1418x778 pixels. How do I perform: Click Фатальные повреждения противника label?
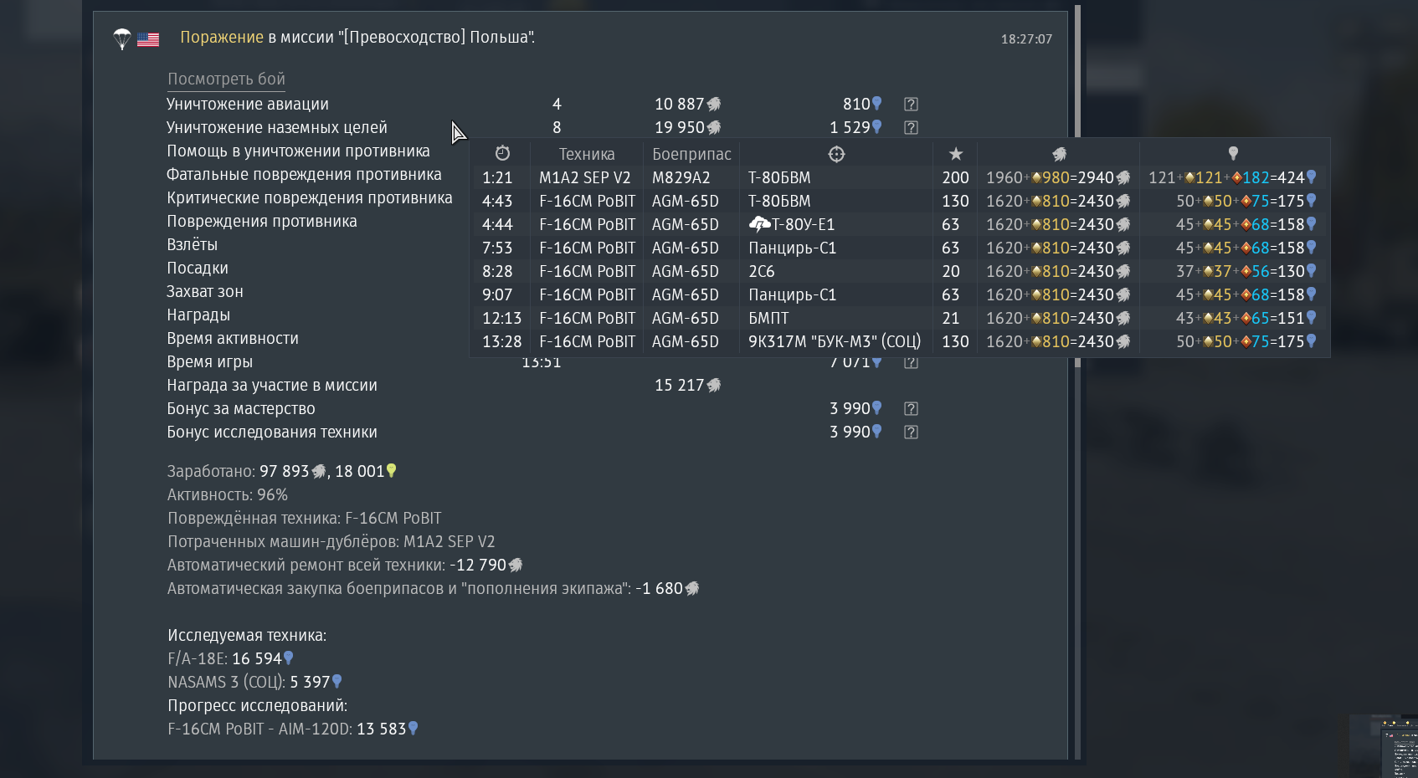coord(304,175)
